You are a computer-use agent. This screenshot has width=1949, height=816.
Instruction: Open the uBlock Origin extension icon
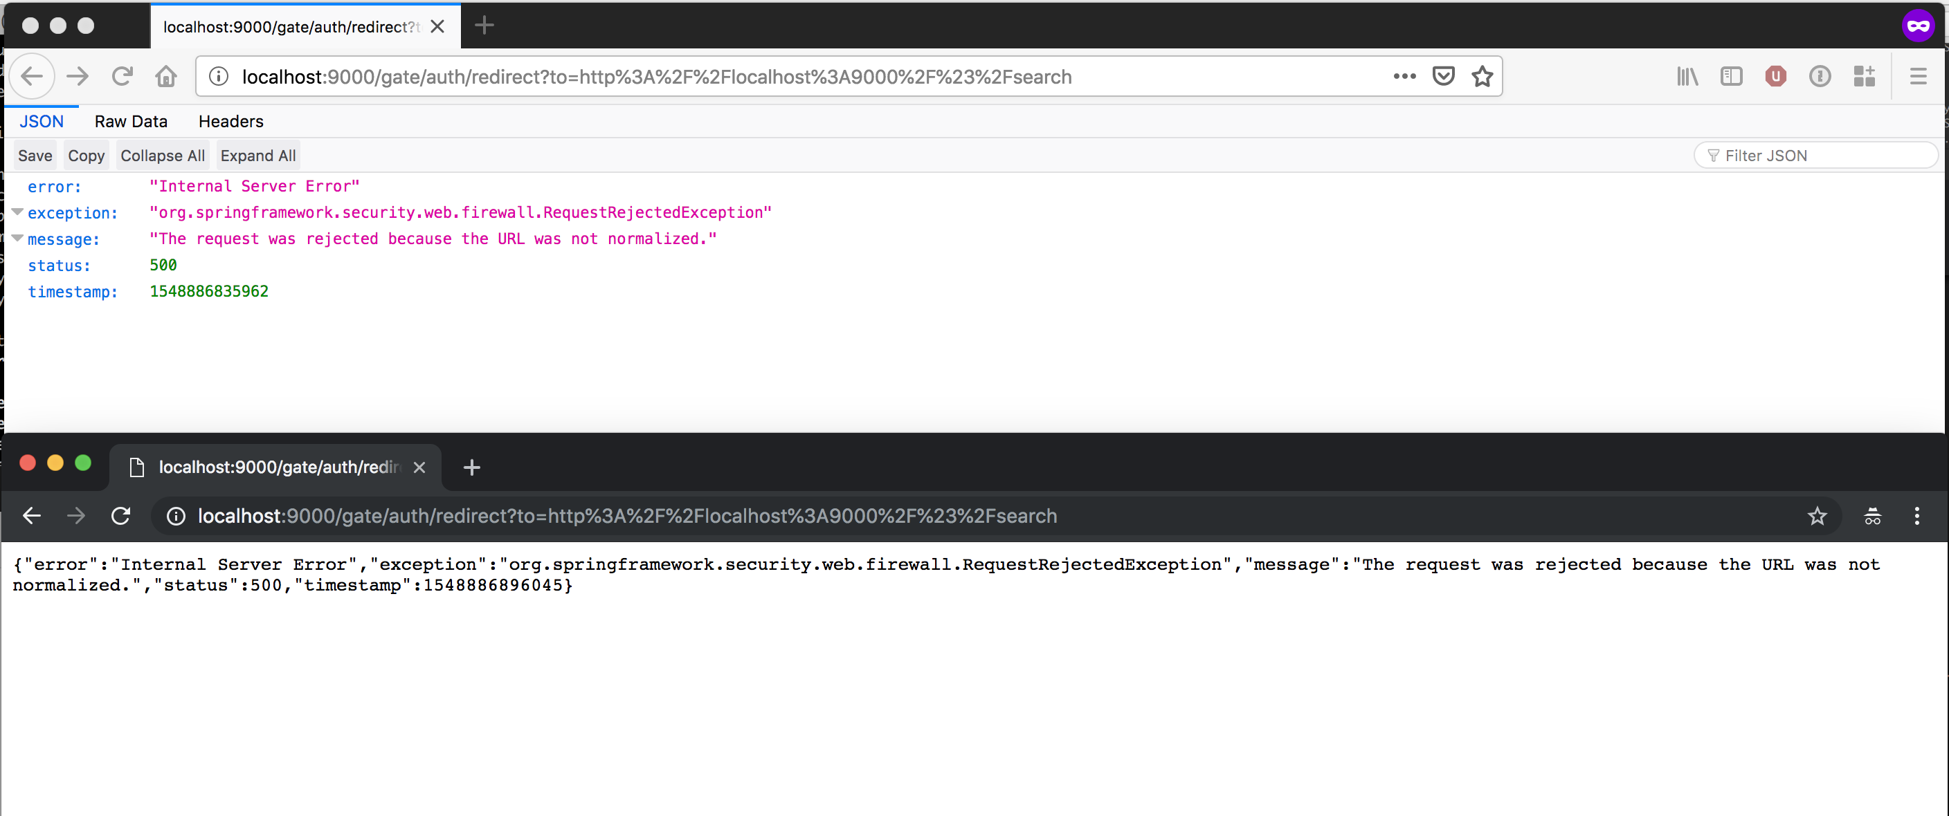(x=1777, y=75)
